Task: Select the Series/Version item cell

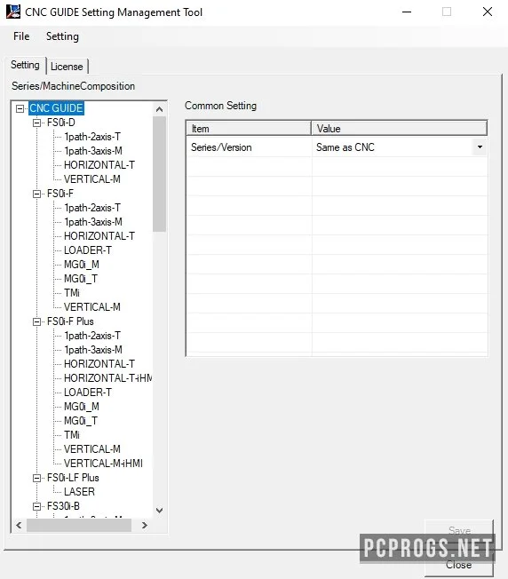Action: click(x=250, y=147)
